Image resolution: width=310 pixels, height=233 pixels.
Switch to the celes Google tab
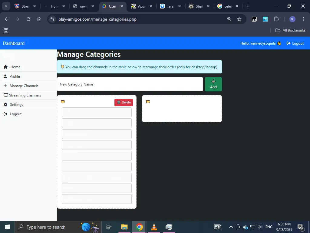click(225, 6)
